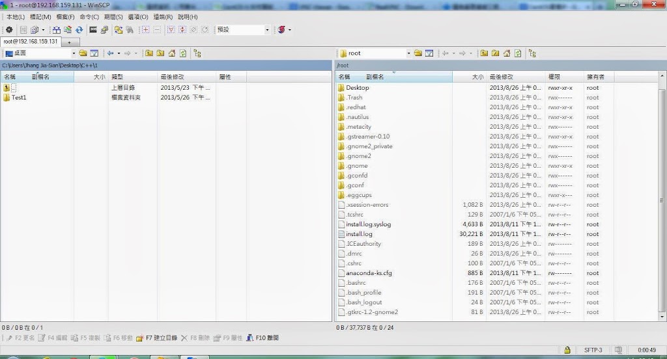Refresh the local pane file list

click(x=183, y=53)
